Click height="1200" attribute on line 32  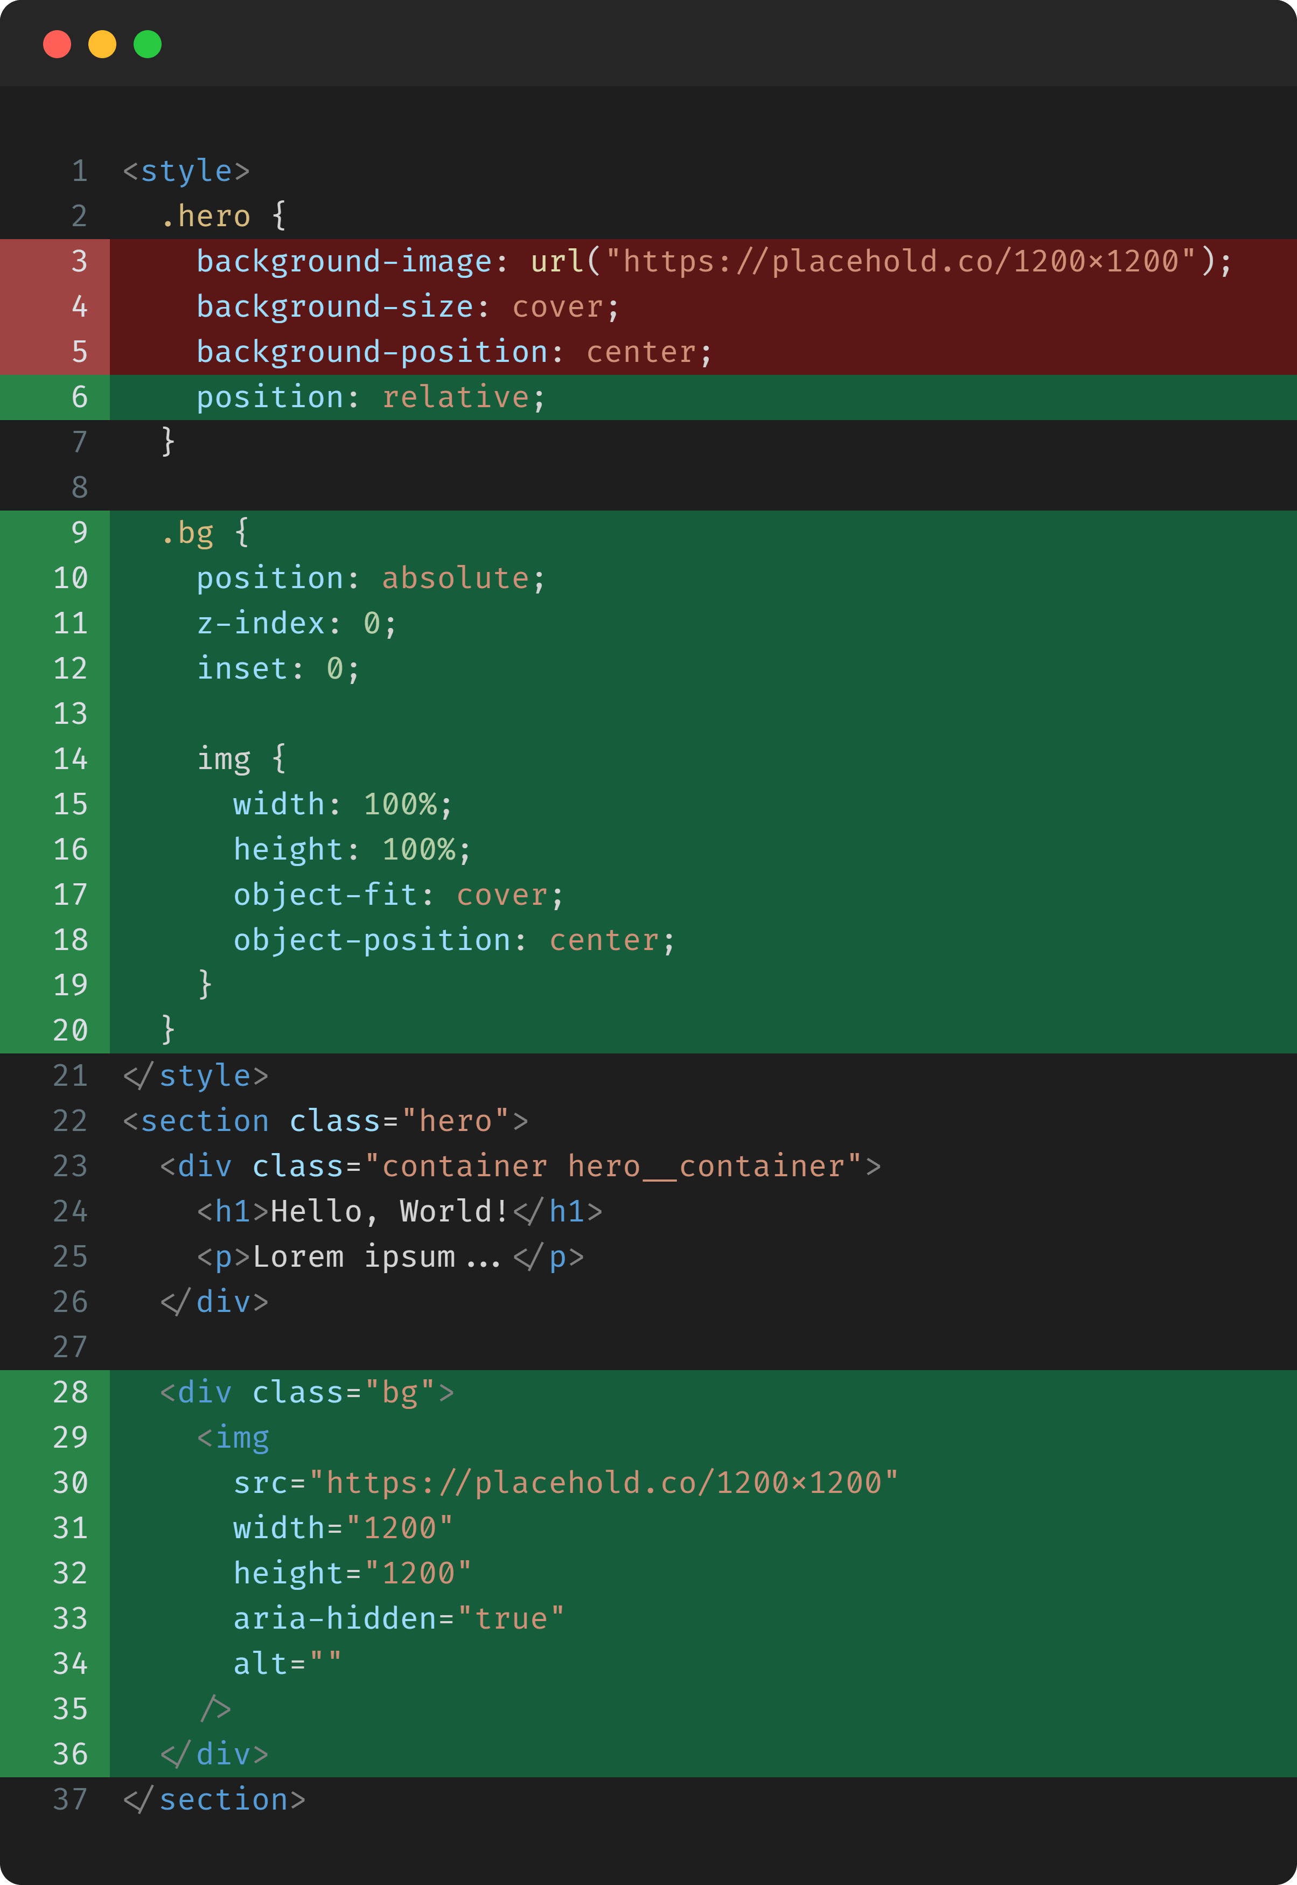(x=352, y=1574)
